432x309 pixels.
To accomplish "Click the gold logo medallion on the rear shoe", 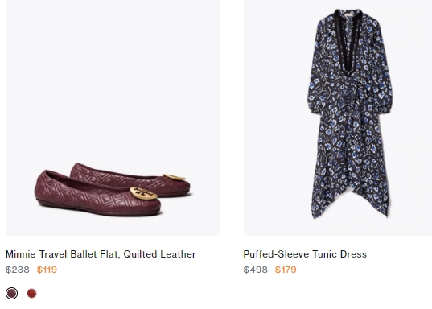I will 174,177.
